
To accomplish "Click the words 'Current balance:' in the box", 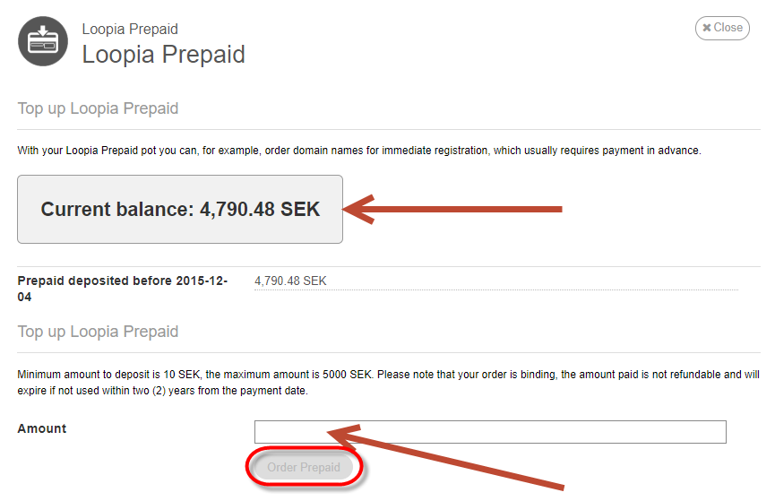I will [117, 209].
